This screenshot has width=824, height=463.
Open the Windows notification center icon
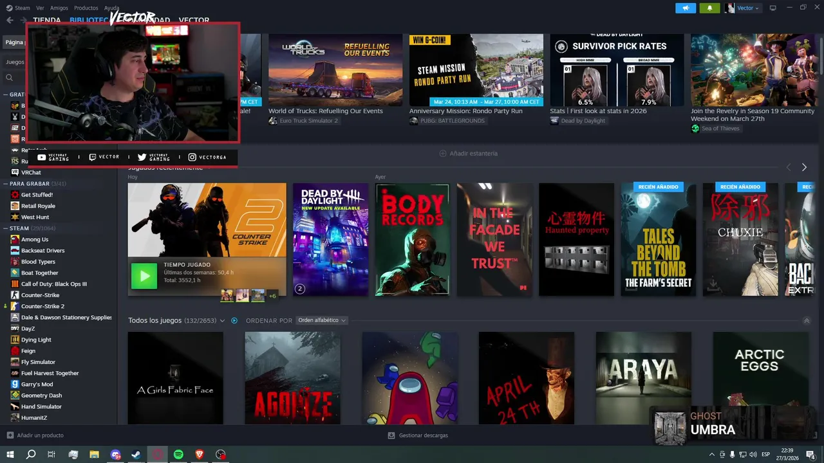point(810,455)
